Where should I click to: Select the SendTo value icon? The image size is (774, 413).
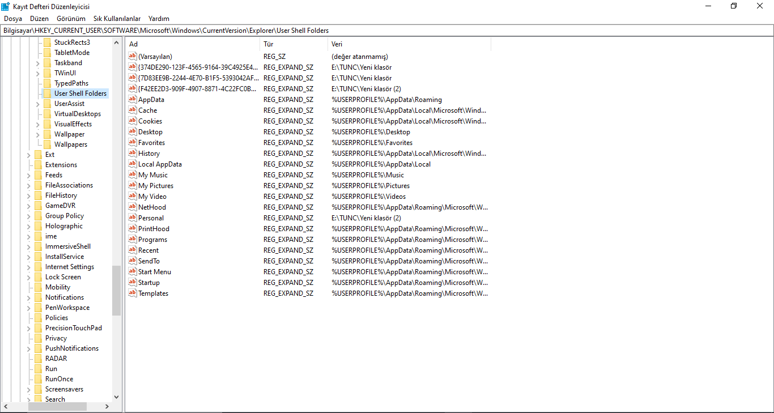(x=133, y=261)
